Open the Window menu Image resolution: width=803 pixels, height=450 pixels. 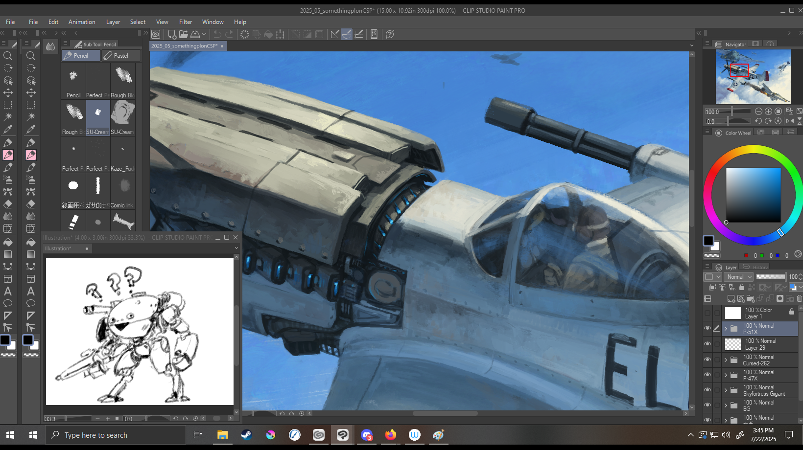pyautogui.click(x=213, y=22)
